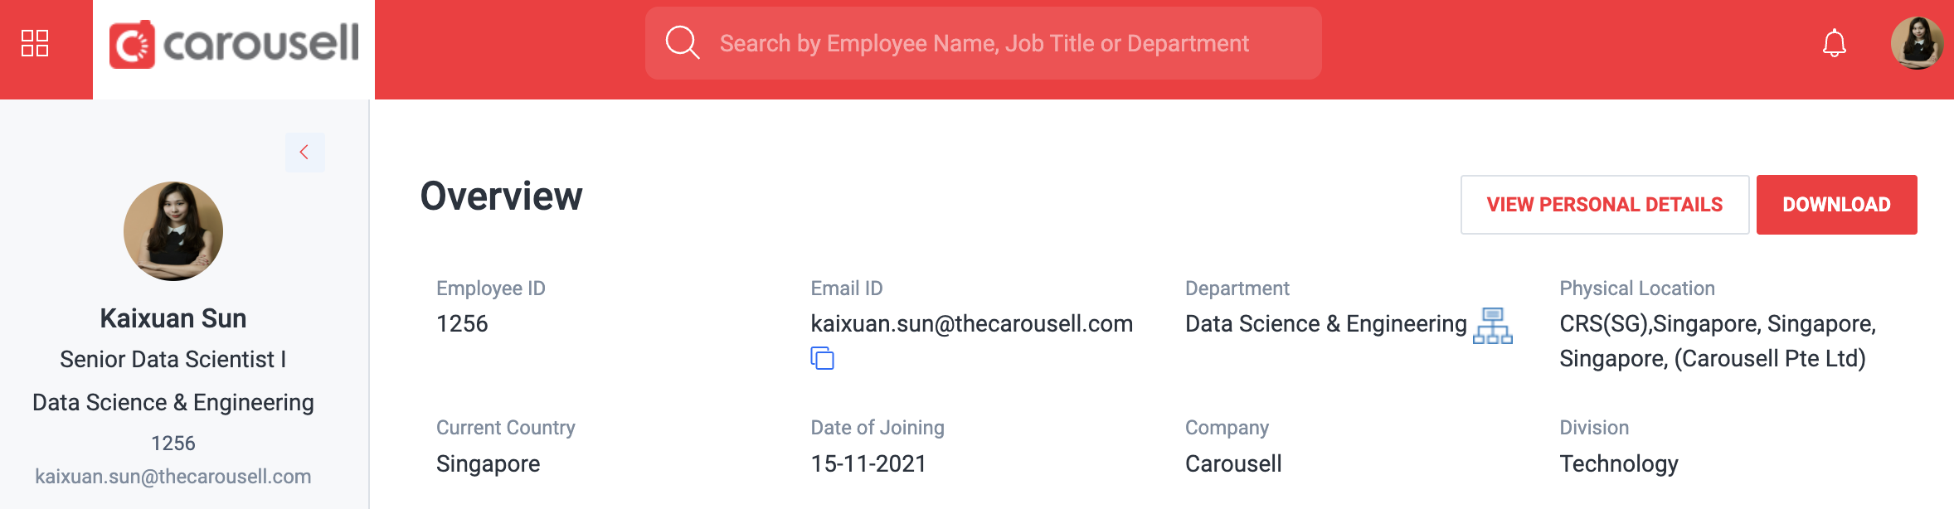Open the notifications bell
The height and width of the screenshot is (509, 1954).
coord(1834,43)
